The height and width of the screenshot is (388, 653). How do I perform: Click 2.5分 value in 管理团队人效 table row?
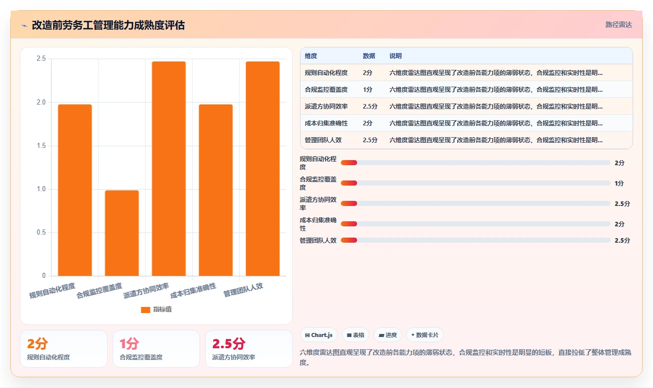click(370, 140)
